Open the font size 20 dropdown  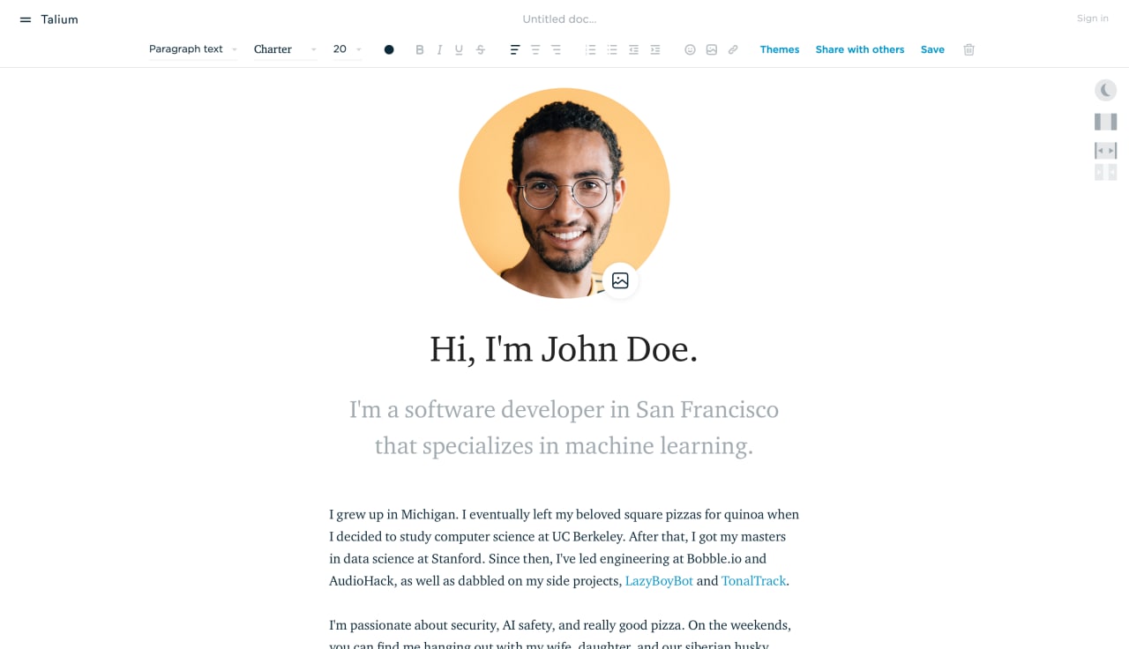[348, 49]
